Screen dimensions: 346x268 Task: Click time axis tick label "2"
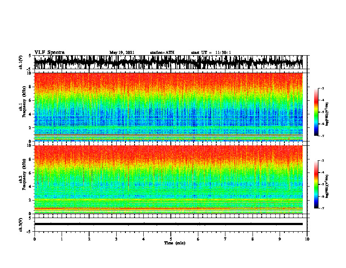pos(89,239)
